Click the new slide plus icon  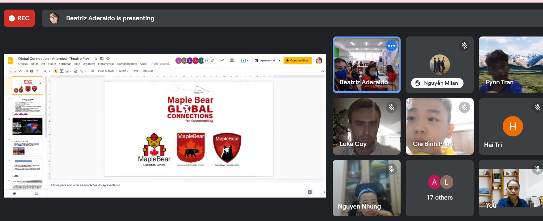pos(11,71)
